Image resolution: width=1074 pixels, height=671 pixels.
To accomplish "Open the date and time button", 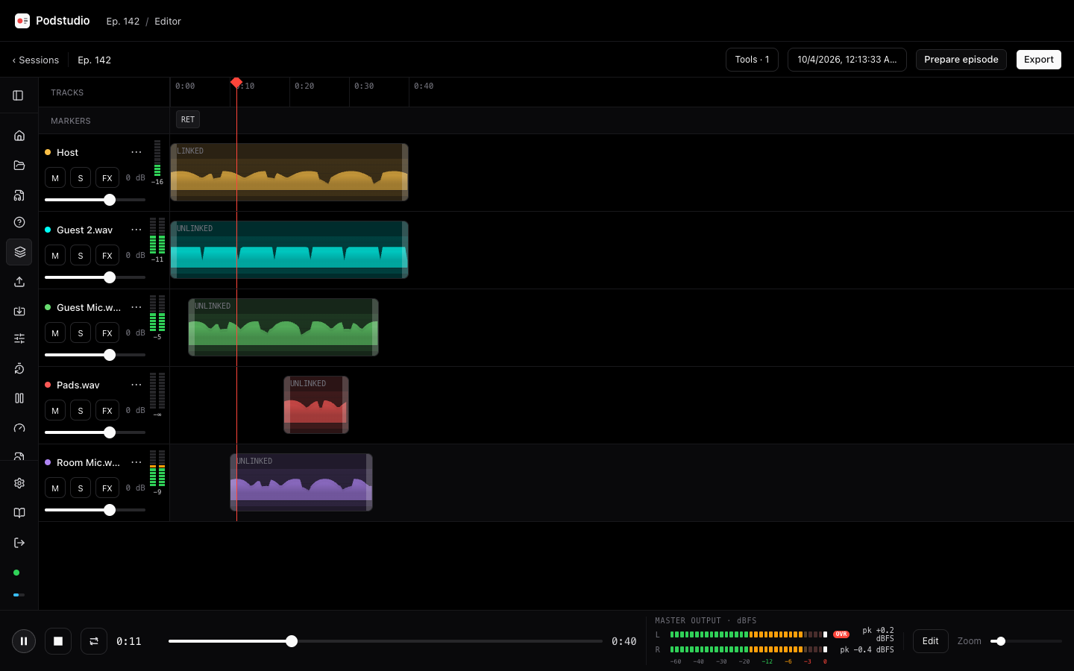I will tap(847, 60).
